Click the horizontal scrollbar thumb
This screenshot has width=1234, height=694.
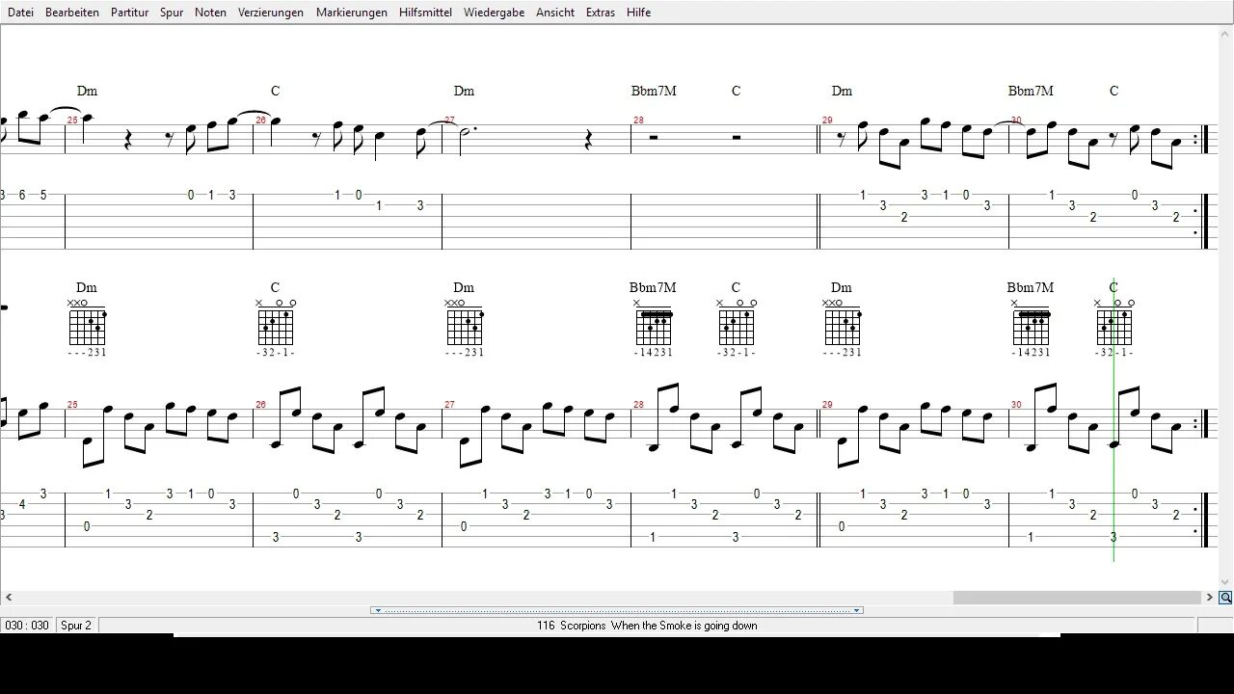(x=1076, y=598)
